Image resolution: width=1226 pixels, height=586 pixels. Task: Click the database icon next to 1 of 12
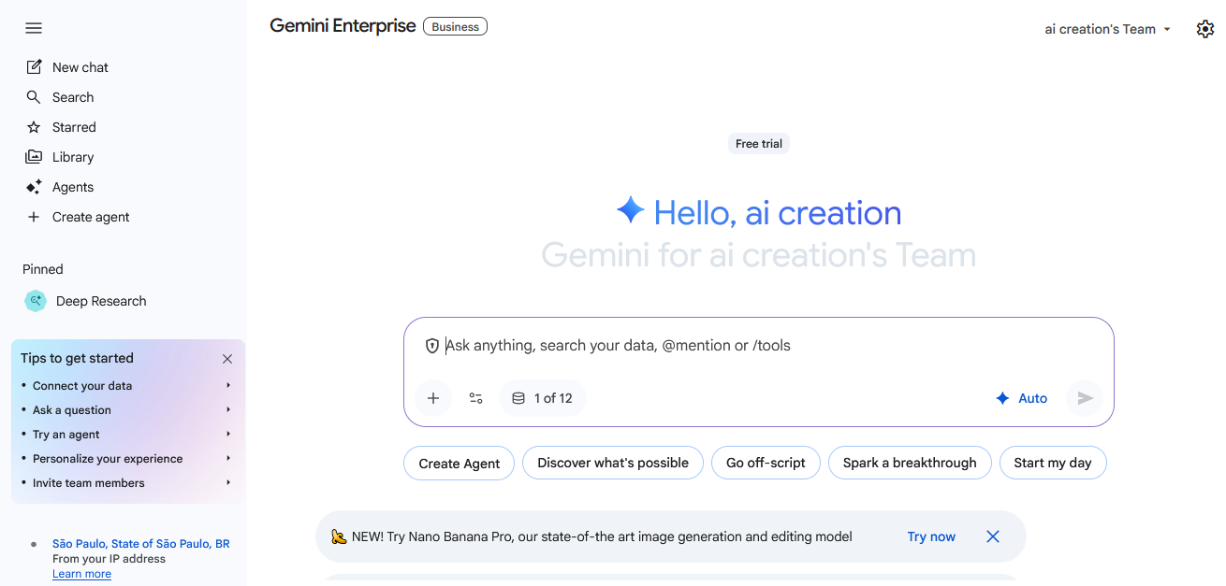click(518, 398)
